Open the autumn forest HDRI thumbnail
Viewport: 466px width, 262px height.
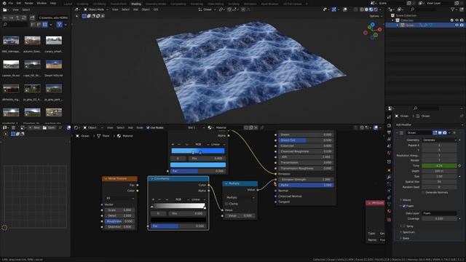(32, 40)
